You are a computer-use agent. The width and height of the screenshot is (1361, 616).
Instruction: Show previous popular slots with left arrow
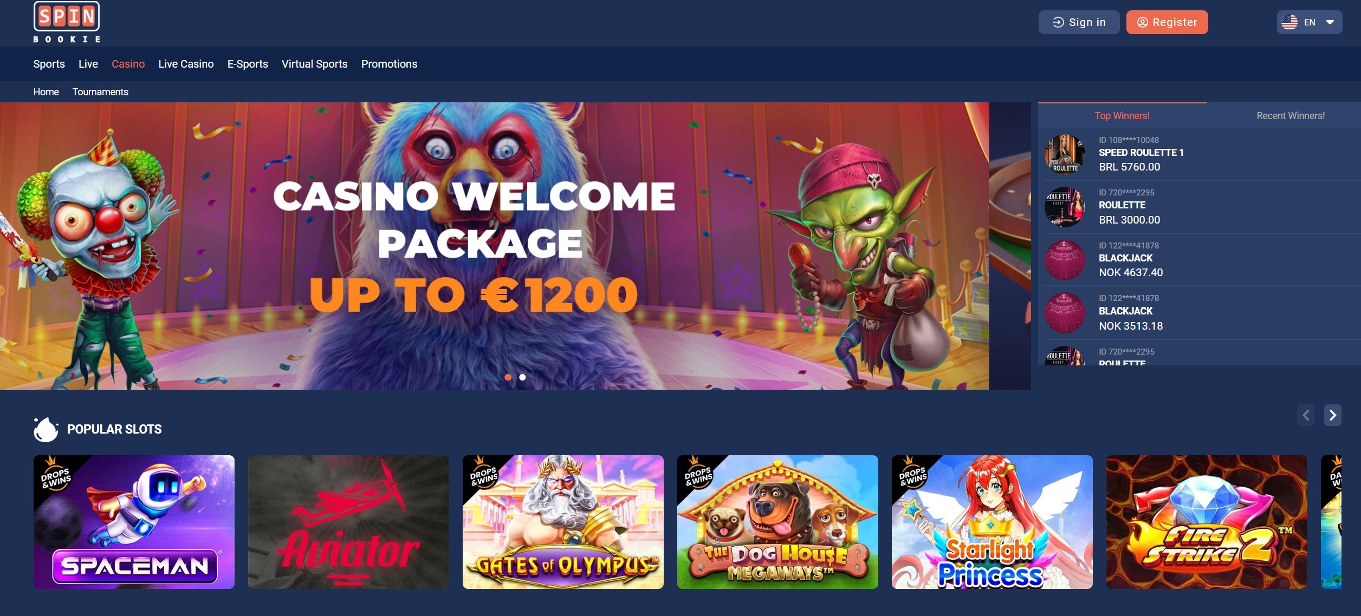pyautogui.click(x=1306, y=415)
